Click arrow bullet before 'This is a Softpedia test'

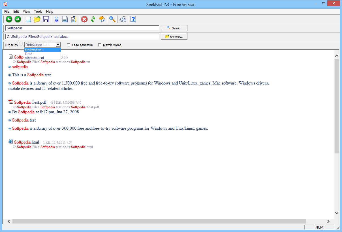tap(10, 75)
